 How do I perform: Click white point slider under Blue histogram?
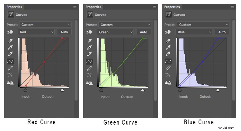coord(218,90)
